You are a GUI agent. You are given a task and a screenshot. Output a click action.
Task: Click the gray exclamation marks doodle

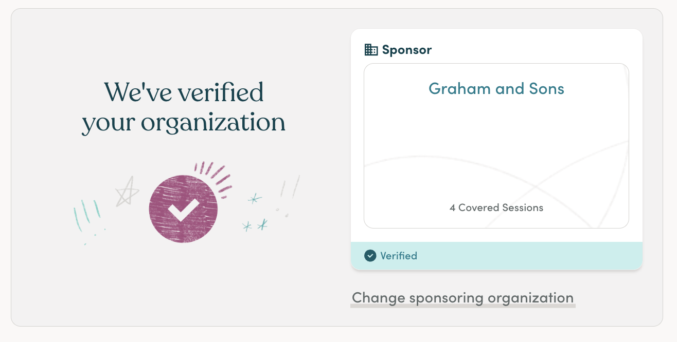(x=287, y=195)
